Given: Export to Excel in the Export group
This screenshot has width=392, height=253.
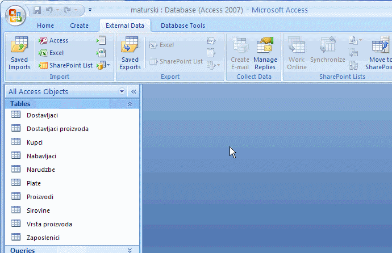Looking at the screenshot, I should tap(161, 45).
